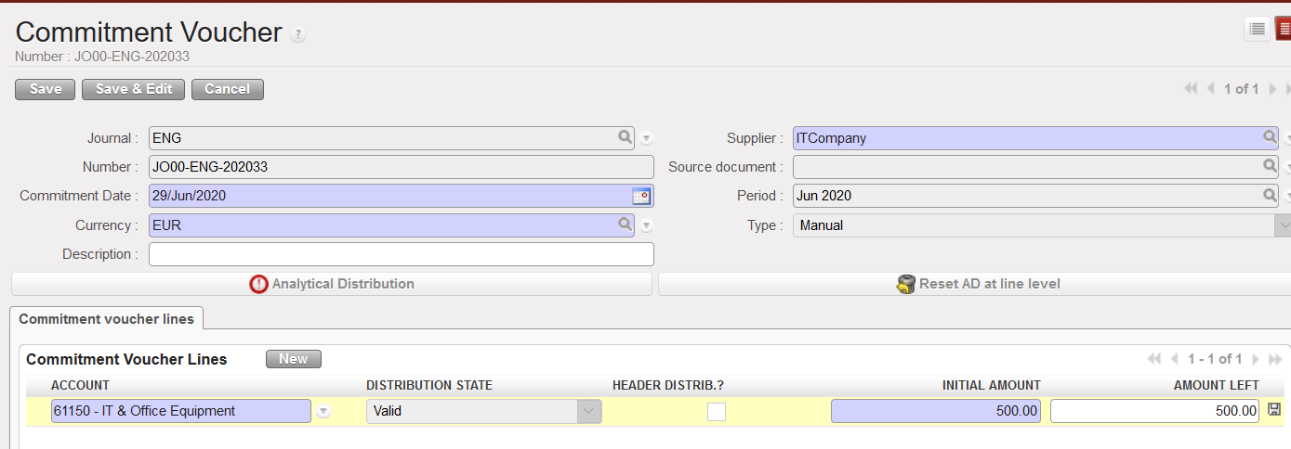
Task: Click the help icon beside Commitment Voucher title
Action: coord(297,34)
